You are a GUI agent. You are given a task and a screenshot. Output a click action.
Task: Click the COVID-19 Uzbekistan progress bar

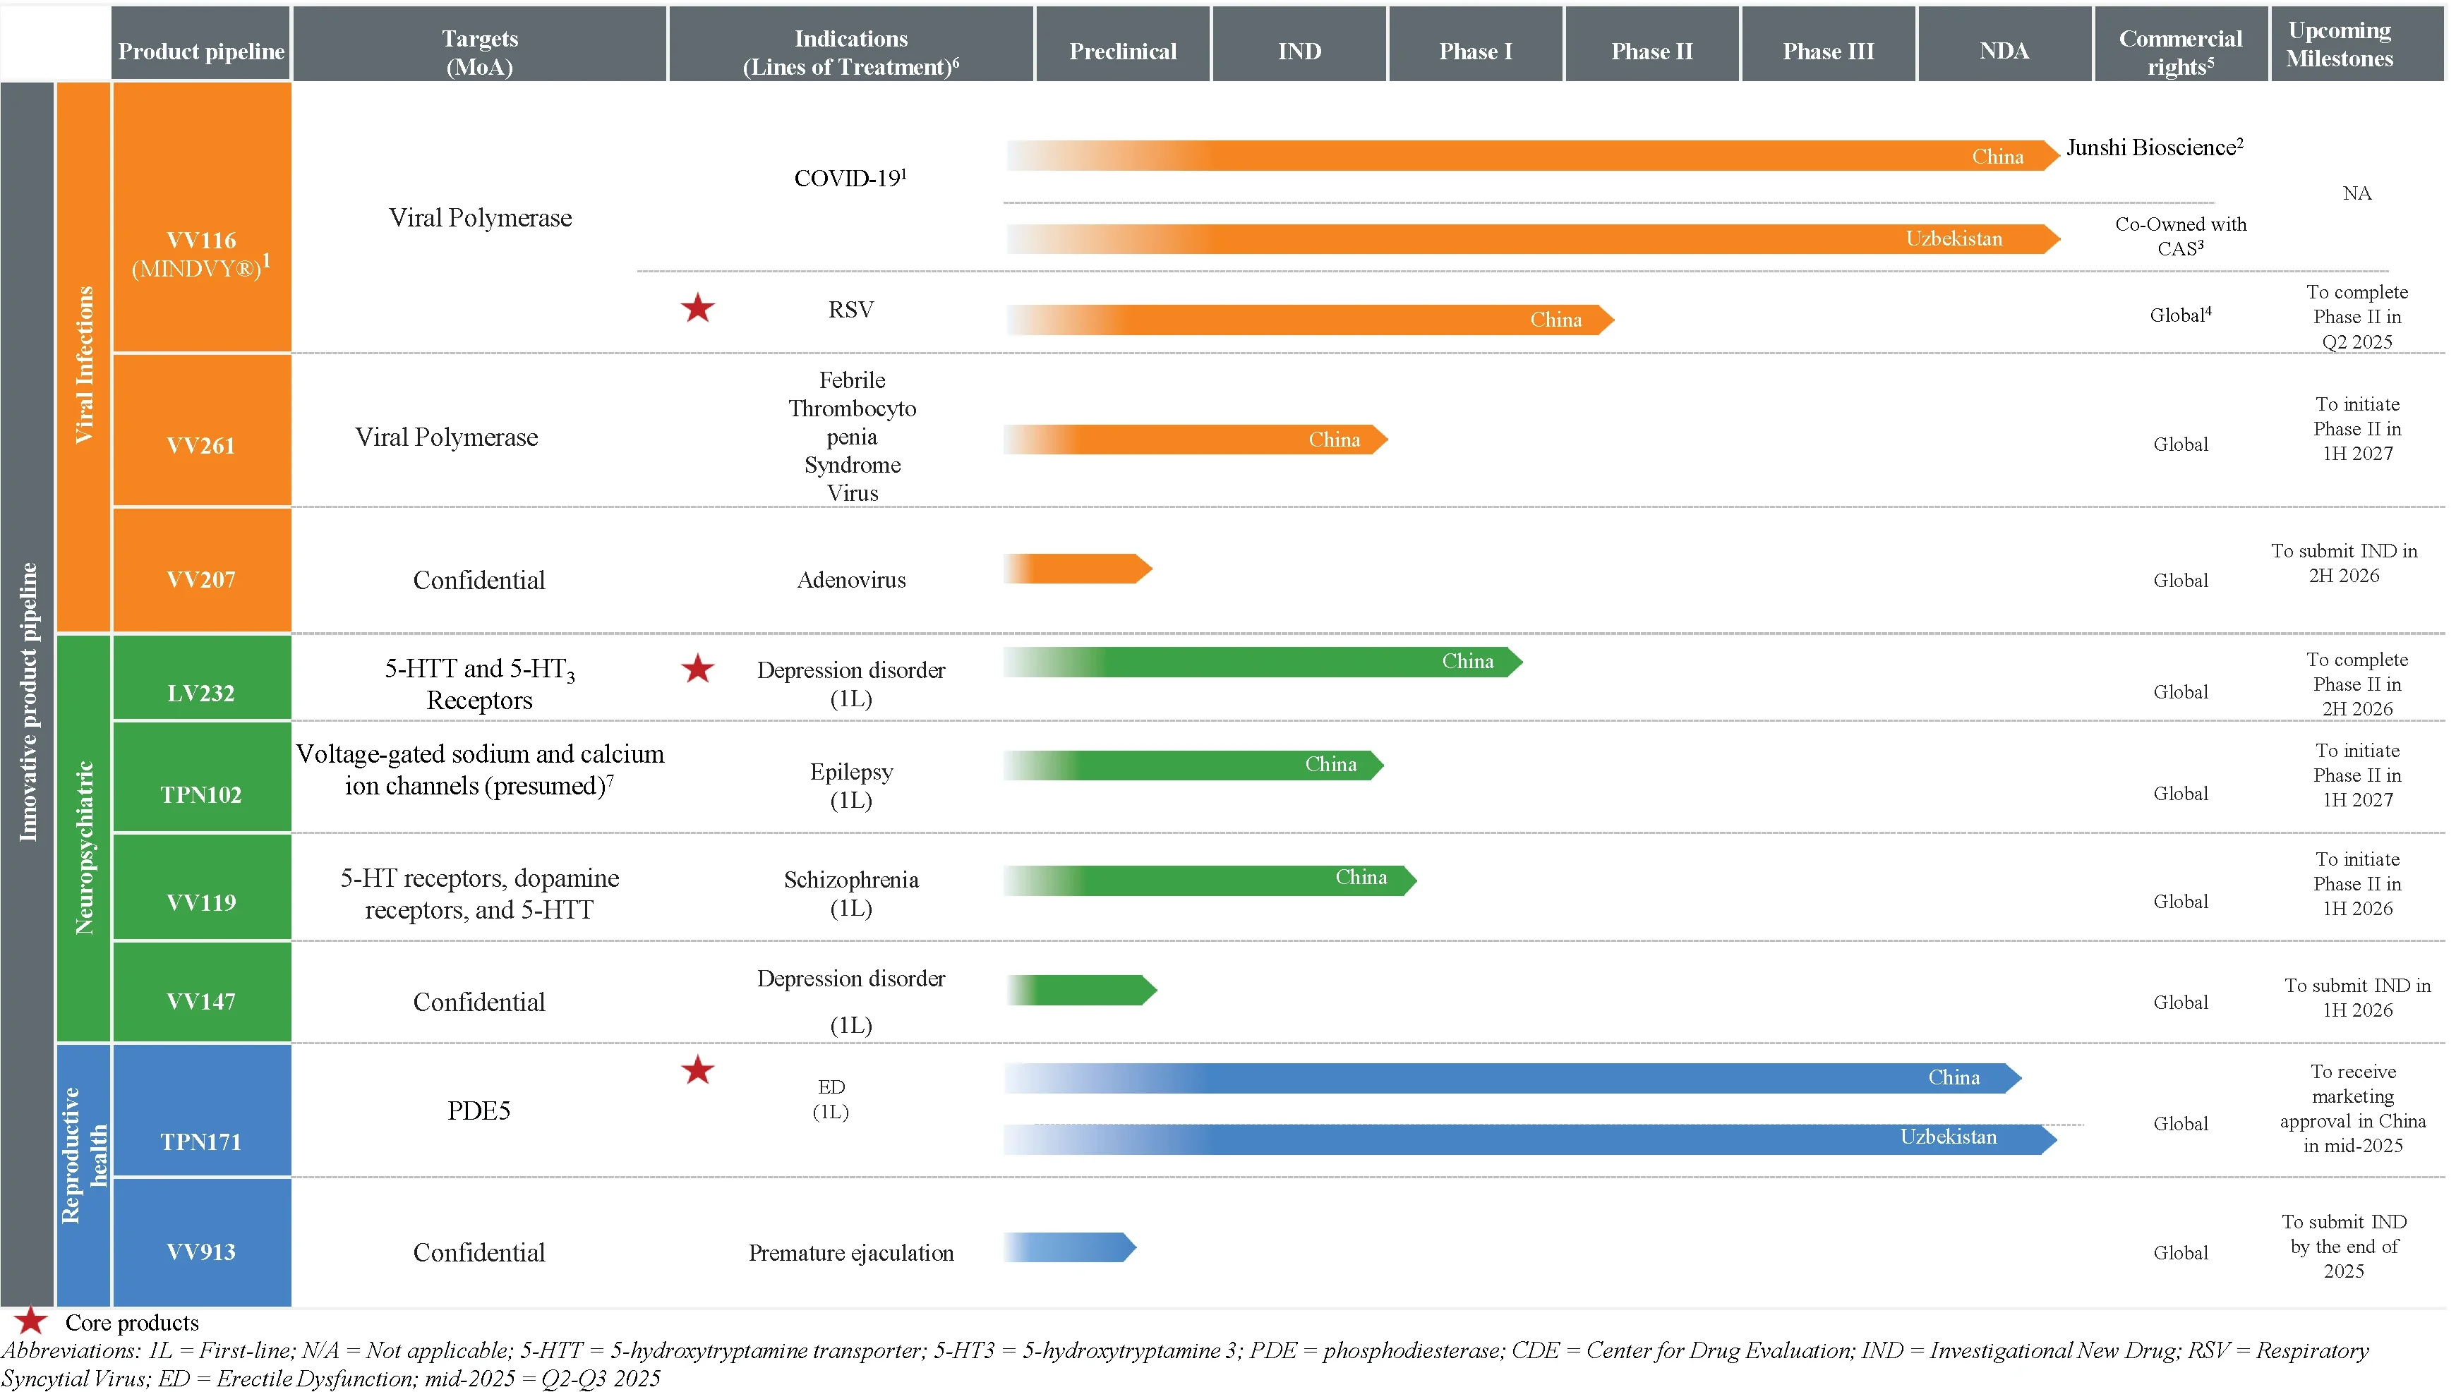tap(1530, 239)
